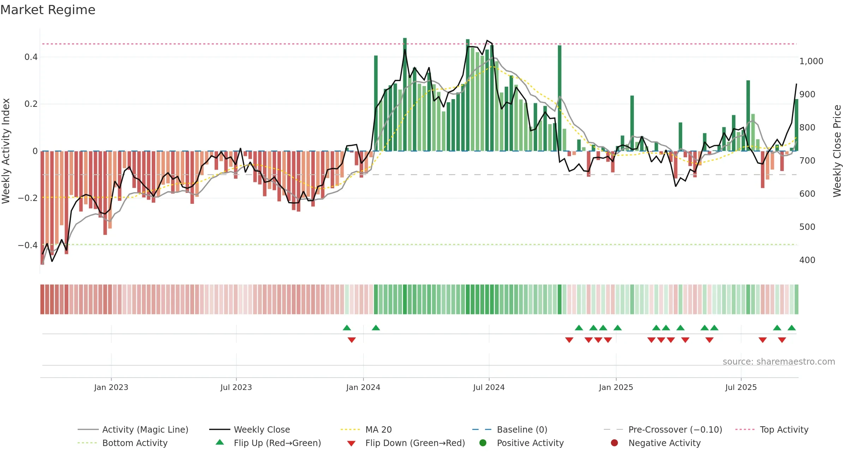Image resolution: width=847 pixels, height=476 pixels.
Task: Toggle Pre-Crossover (−0.10) legend entry
Action: 663,429
